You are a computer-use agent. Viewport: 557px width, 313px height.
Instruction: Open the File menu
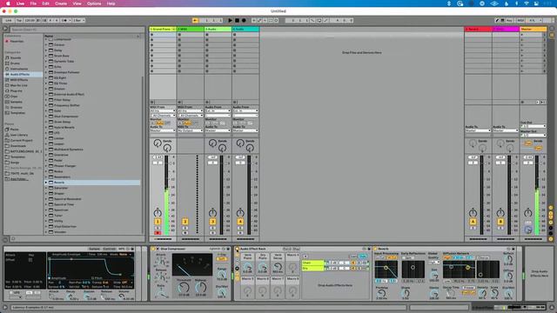click(33, 3)
